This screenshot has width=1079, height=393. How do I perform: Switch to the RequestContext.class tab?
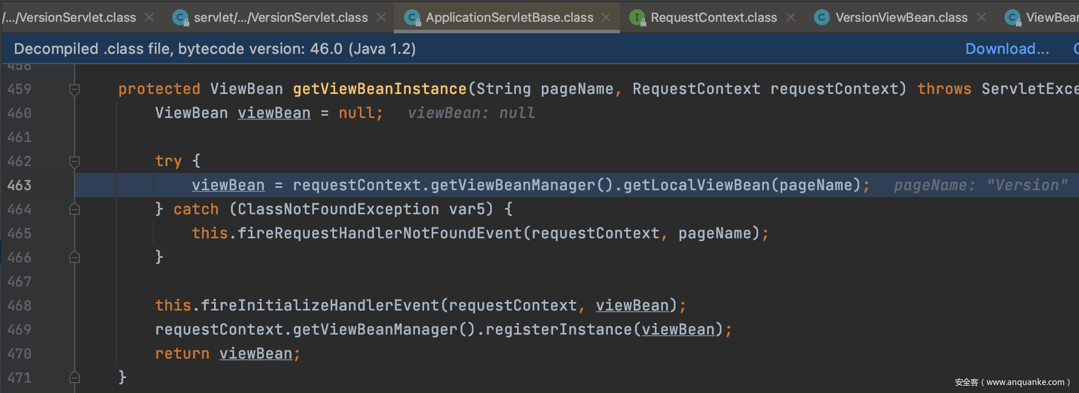click(713, 18)
